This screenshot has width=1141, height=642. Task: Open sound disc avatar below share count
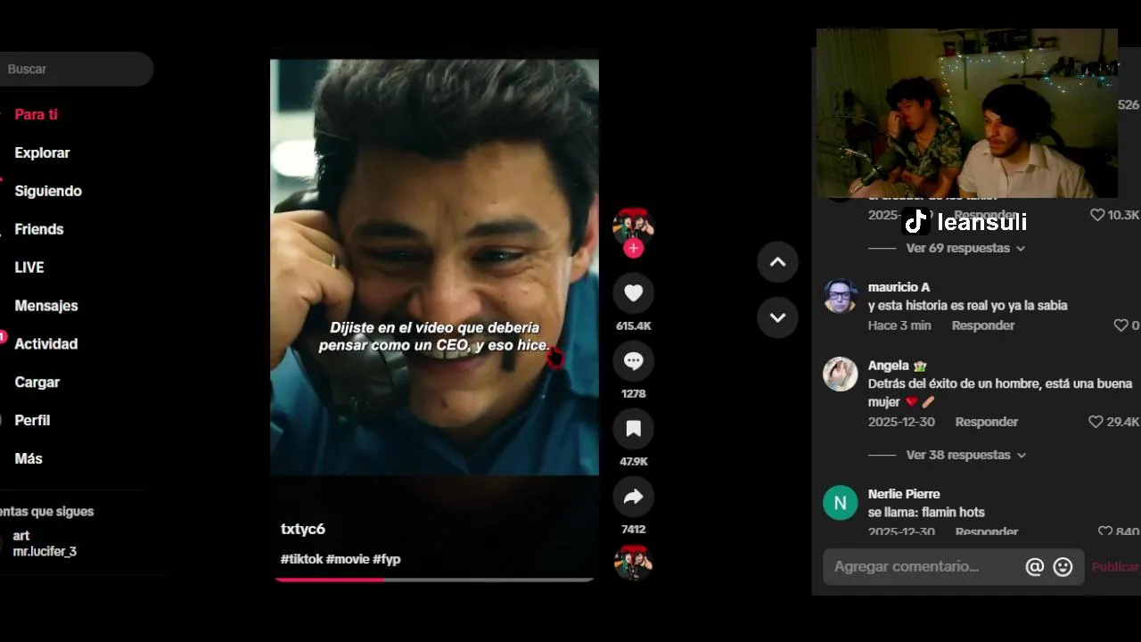(633, 563)
